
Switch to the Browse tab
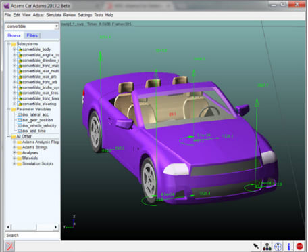click(x=14, y=35)
